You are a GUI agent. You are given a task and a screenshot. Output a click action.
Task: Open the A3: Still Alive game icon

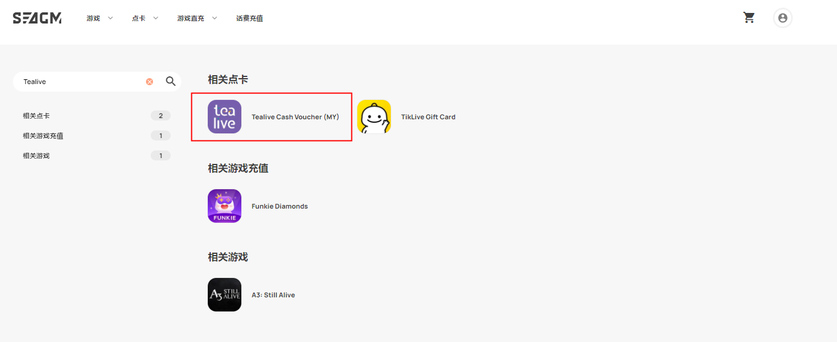coord(224,295)
